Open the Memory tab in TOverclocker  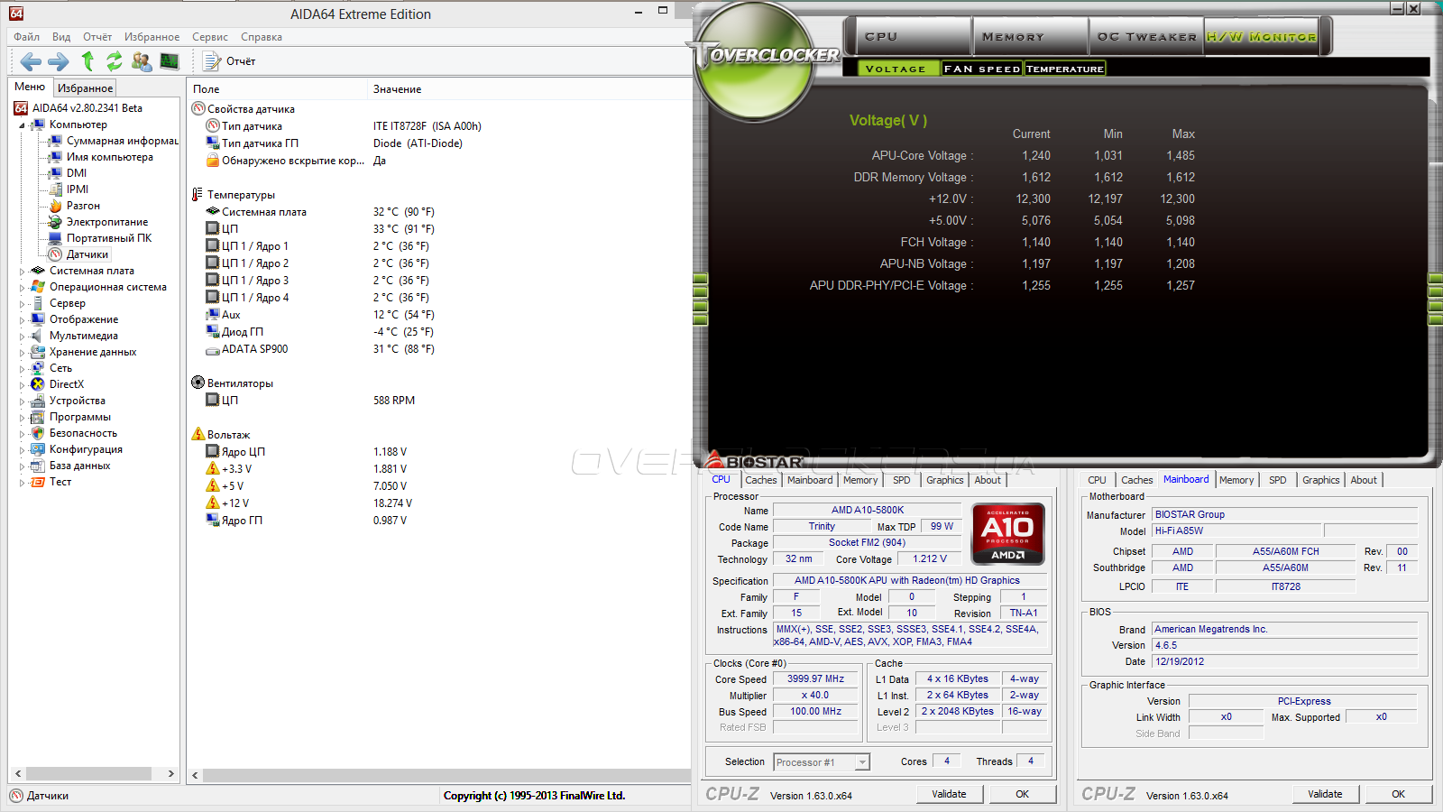click(x=1030, y=37)
